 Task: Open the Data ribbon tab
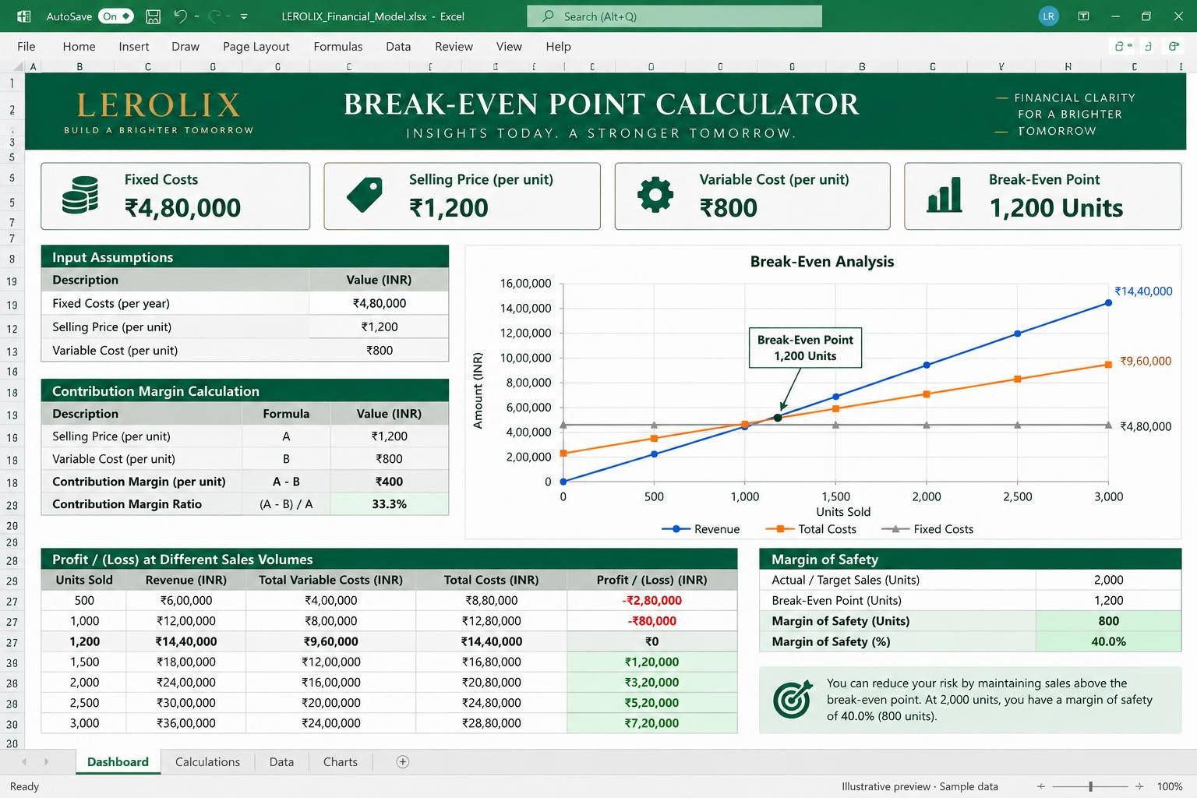(x=398, y=47)
